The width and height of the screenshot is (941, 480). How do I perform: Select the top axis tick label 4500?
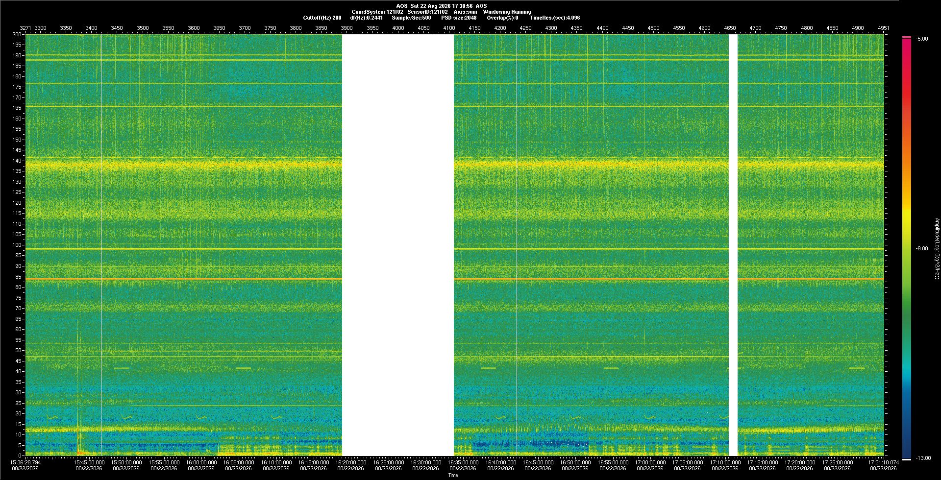click(653, 28)
